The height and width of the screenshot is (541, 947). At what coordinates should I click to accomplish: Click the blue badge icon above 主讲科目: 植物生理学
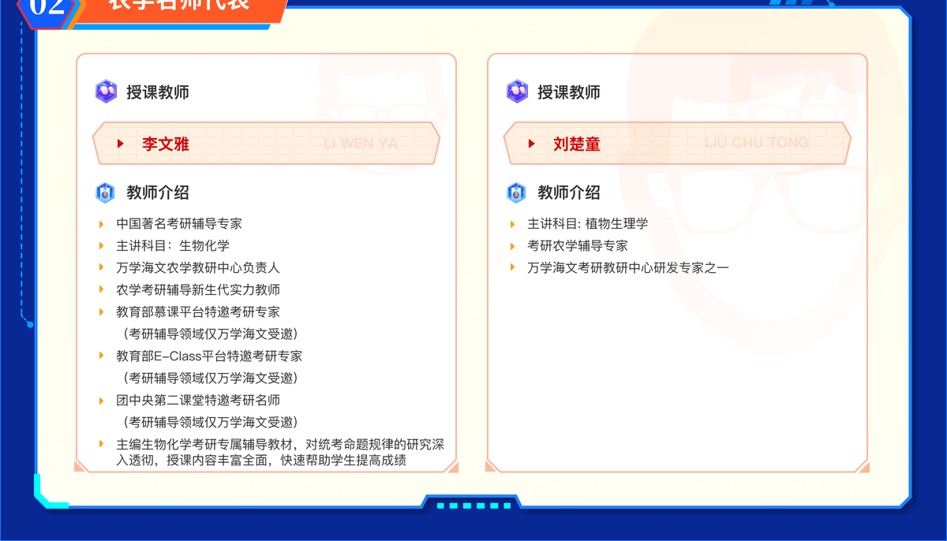tap(517, 192)
